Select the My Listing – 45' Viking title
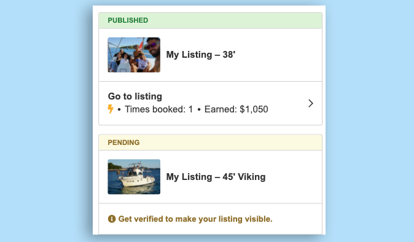This screenshot has width=414, height=242. (216, 177)
